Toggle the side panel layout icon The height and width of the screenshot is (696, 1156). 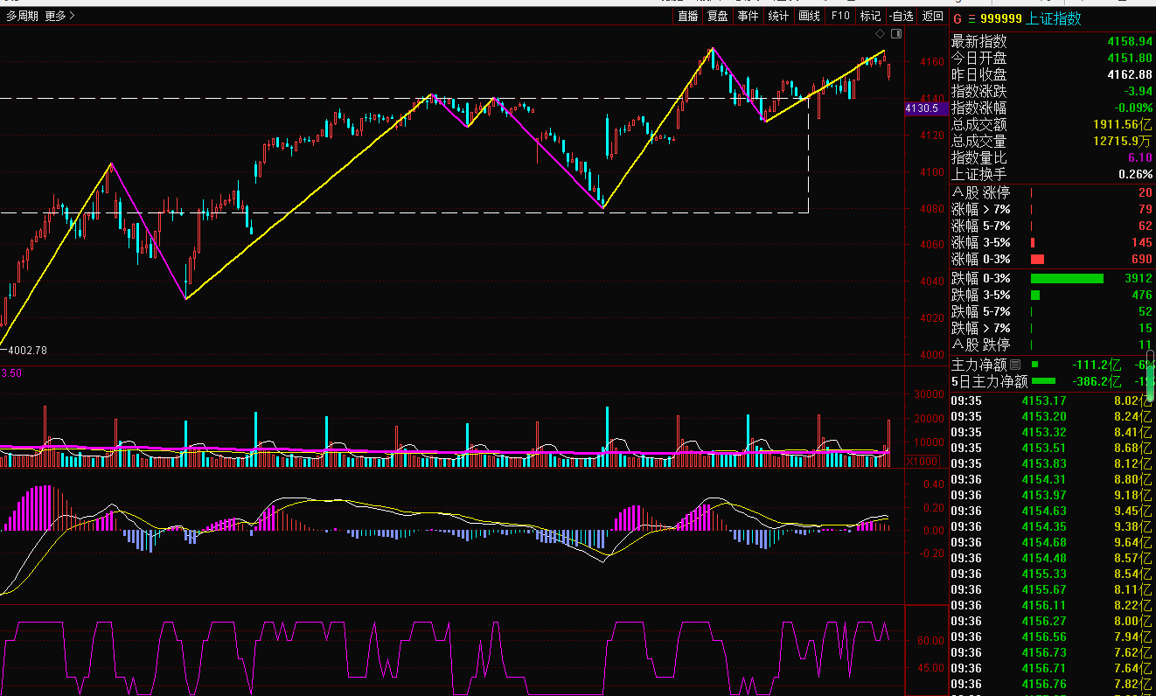895,34
